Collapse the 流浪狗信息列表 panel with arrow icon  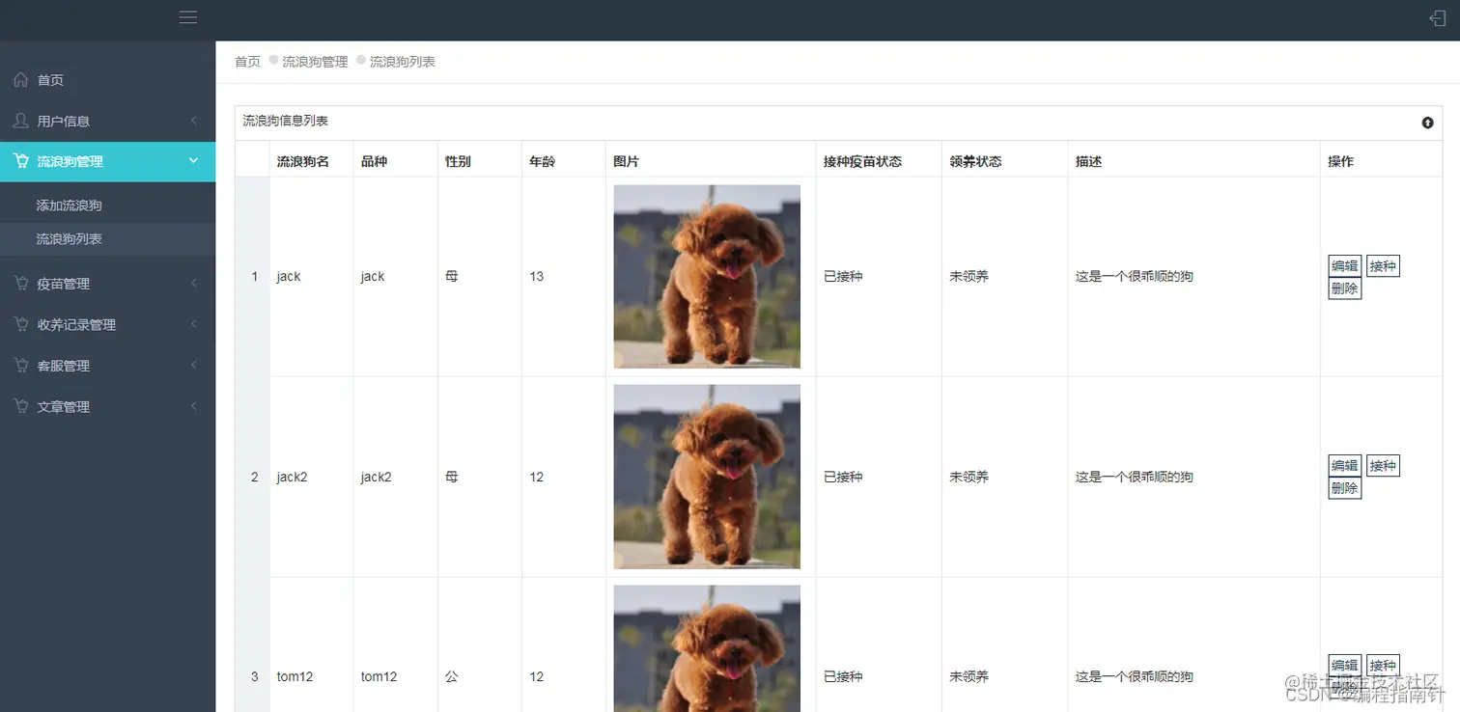[1427, 123]
